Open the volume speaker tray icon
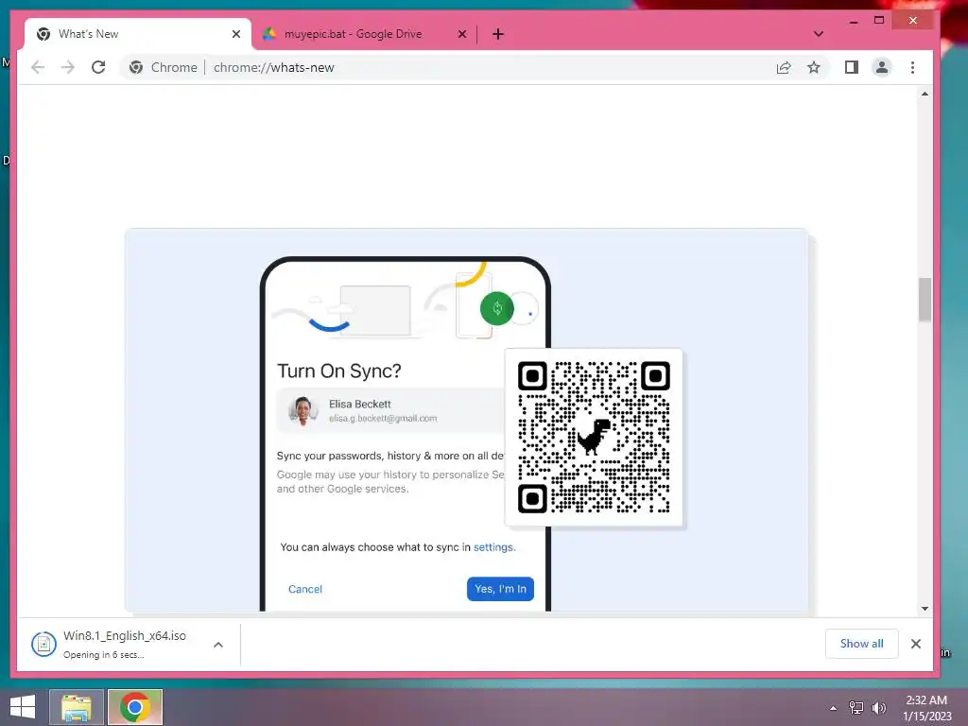Screen dimensions: 968x726 point(879,708)
